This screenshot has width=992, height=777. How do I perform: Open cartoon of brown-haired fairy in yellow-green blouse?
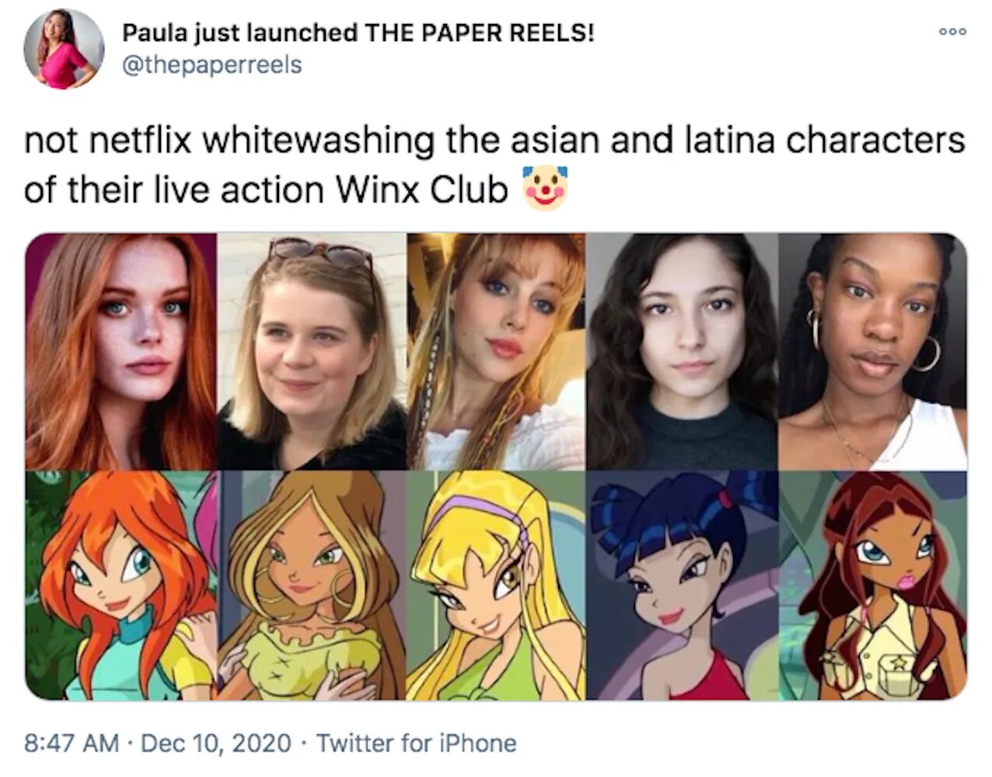pos(312,585)
